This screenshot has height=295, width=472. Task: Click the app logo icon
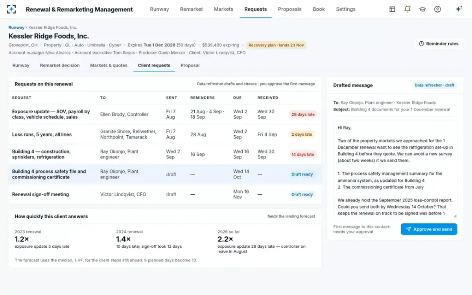pos(11,9)
